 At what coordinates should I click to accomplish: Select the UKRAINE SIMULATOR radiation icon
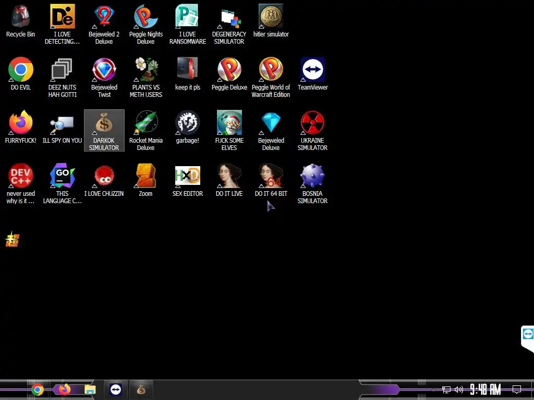pos(313,131)
